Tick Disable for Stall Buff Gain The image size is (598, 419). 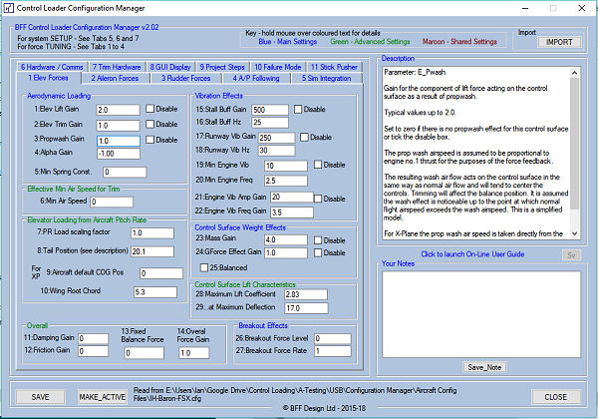tap(298, 108)
